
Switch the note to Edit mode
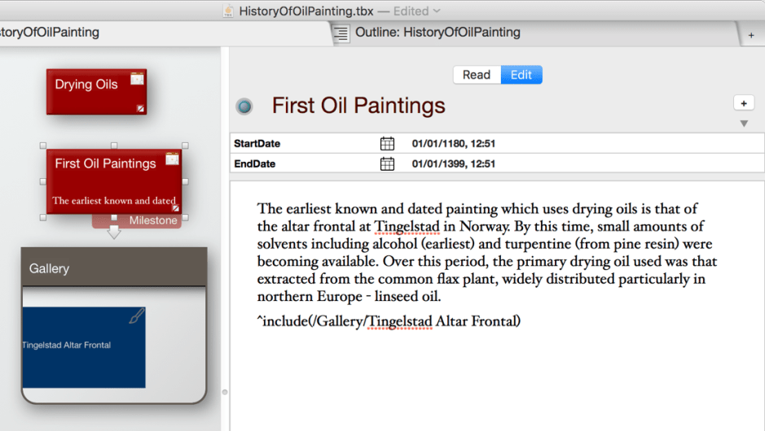[521, 75]
